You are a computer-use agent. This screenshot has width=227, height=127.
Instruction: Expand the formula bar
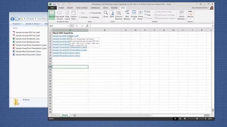tap(212, 26)
